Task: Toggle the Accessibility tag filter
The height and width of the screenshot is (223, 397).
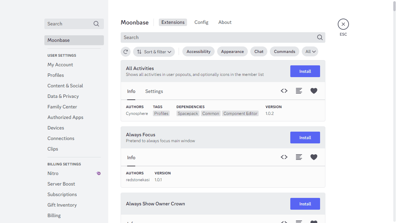Action: coord(198,51)
